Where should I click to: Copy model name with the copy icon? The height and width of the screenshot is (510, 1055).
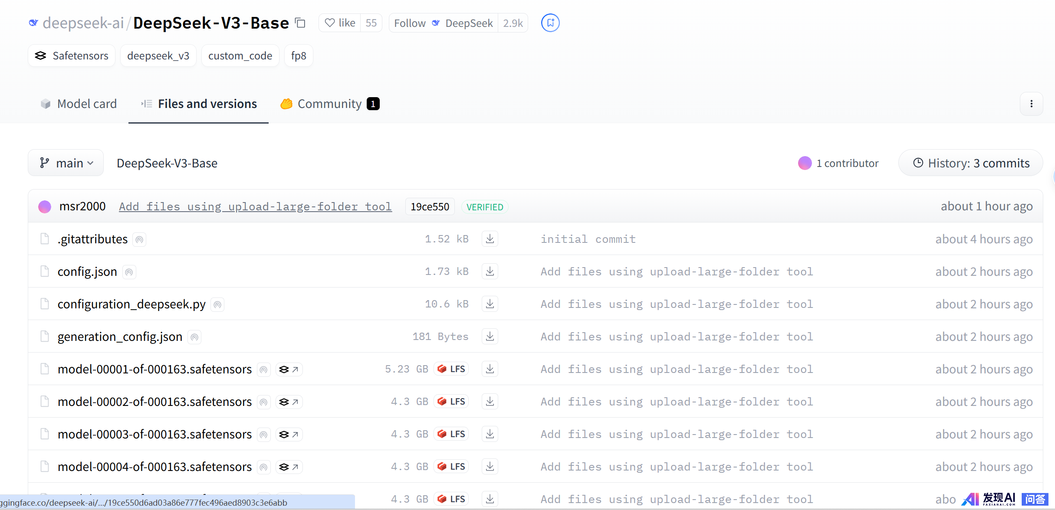pos(300,23)
